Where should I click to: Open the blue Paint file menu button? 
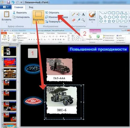(x=6, y=7)
